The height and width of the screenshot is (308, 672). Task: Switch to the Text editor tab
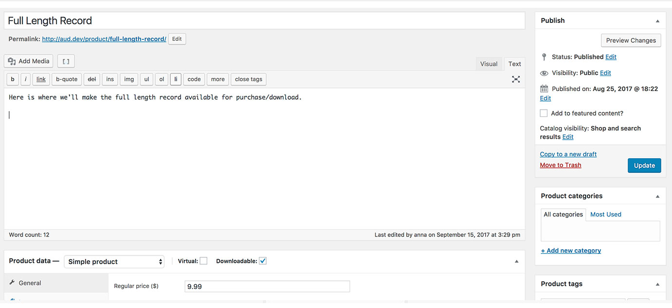[x=515, y=64]
